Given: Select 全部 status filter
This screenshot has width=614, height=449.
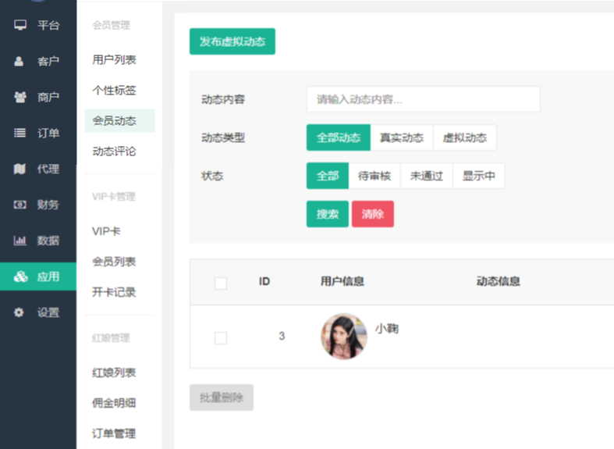Looking at the screenshot, I should point(328,176).
